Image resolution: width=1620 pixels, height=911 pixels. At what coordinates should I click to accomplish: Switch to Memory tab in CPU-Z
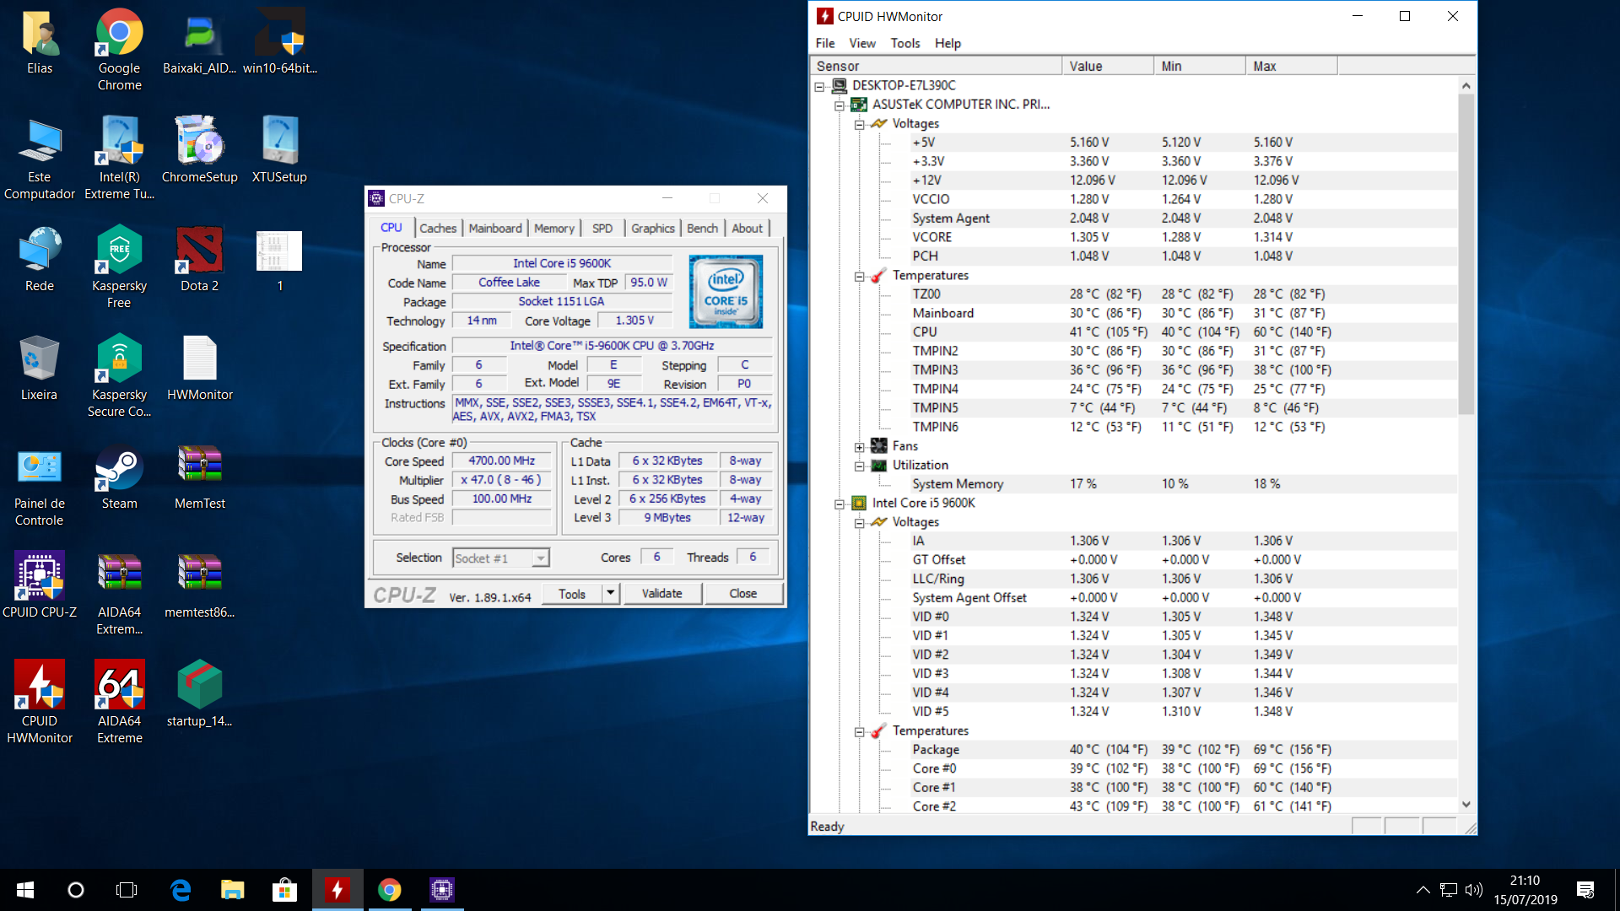(554, 229)
